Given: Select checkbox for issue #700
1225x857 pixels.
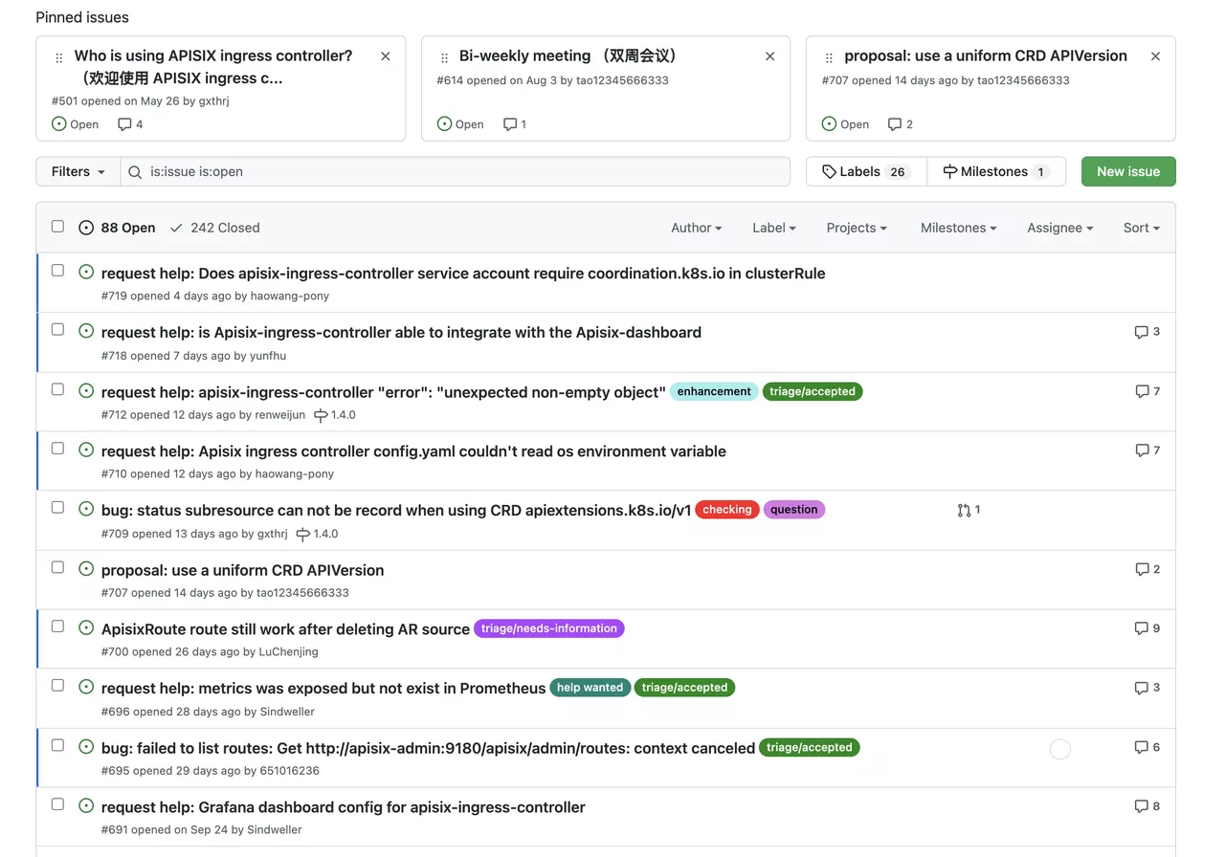Looking at the screenshot, I should (x=57, y=626).
